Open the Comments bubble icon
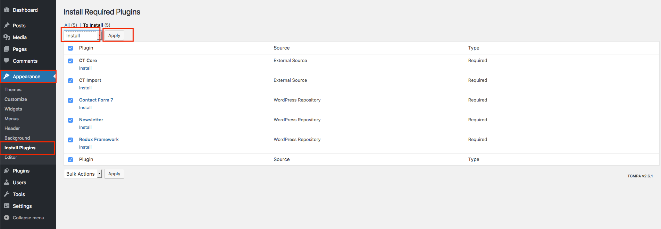 click(x=7, y=61)
